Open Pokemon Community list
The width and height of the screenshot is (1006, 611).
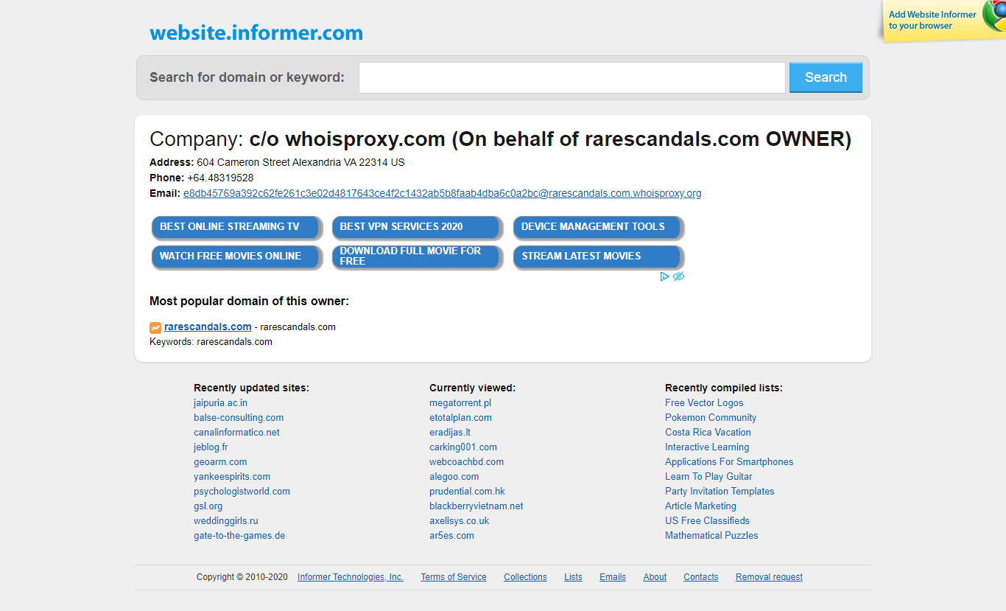[x=711, y=418]
